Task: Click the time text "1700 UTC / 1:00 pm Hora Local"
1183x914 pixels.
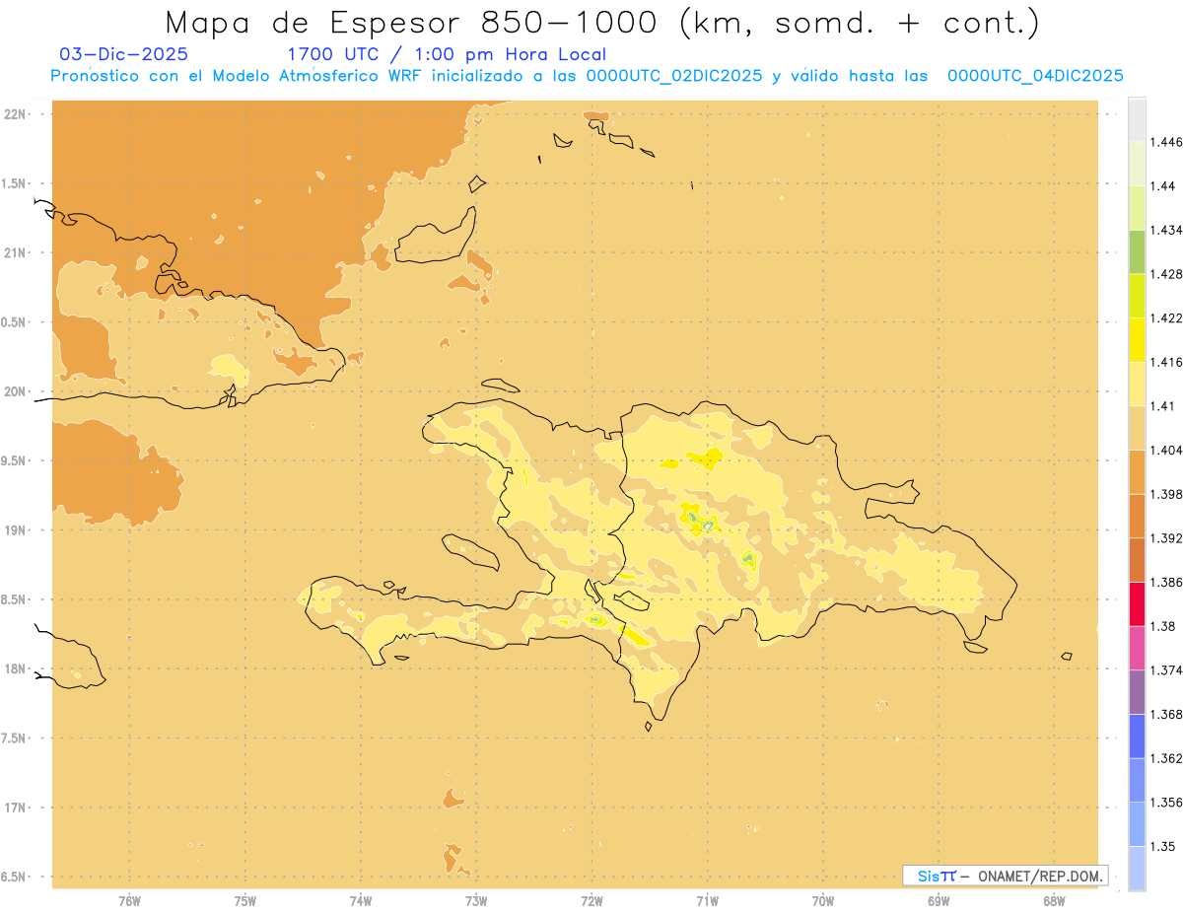Action: click(447, 54)
